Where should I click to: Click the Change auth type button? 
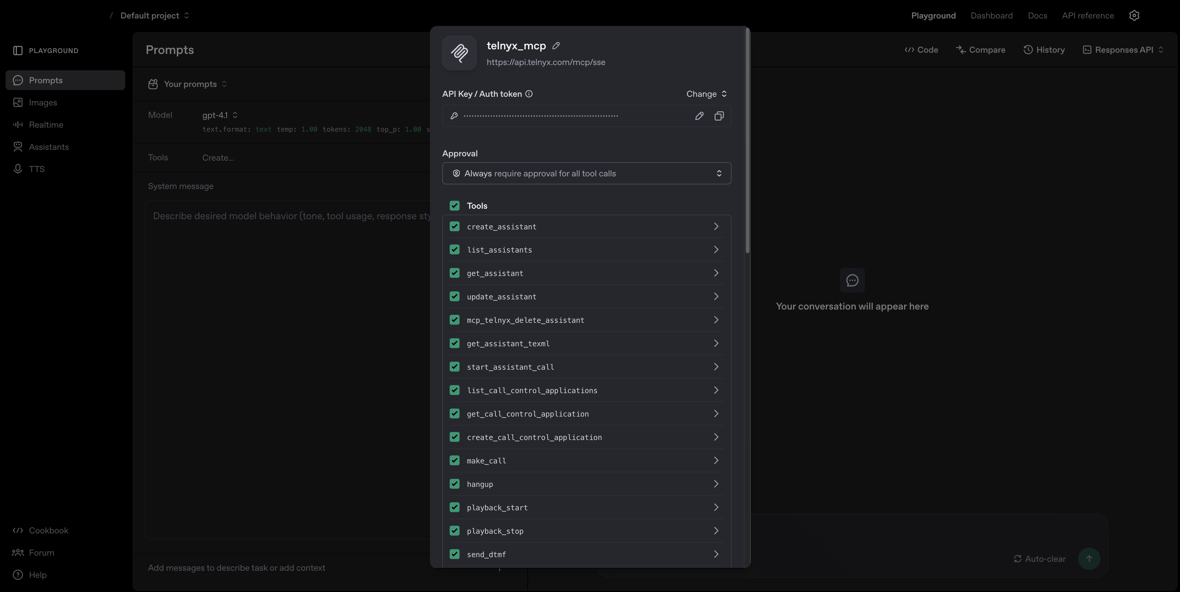coord(706,94)
